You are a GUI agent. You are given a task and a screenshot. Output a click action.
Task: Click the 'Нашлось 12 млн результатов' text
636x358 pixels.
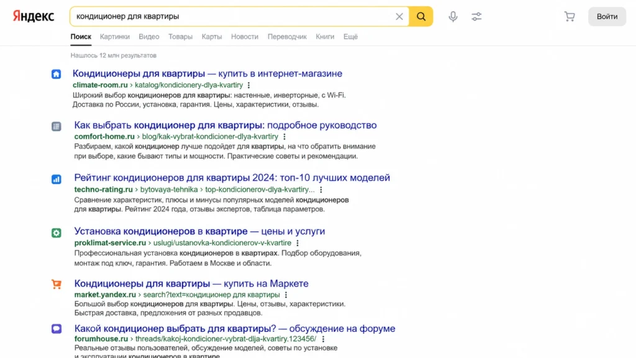114,55
